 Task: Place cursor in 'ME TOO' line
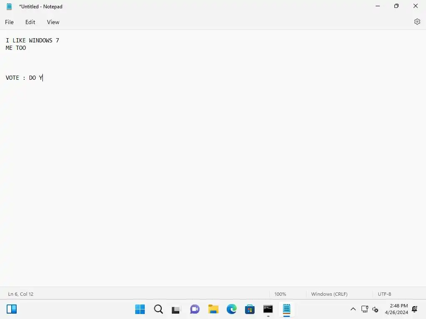pos(16,48)
